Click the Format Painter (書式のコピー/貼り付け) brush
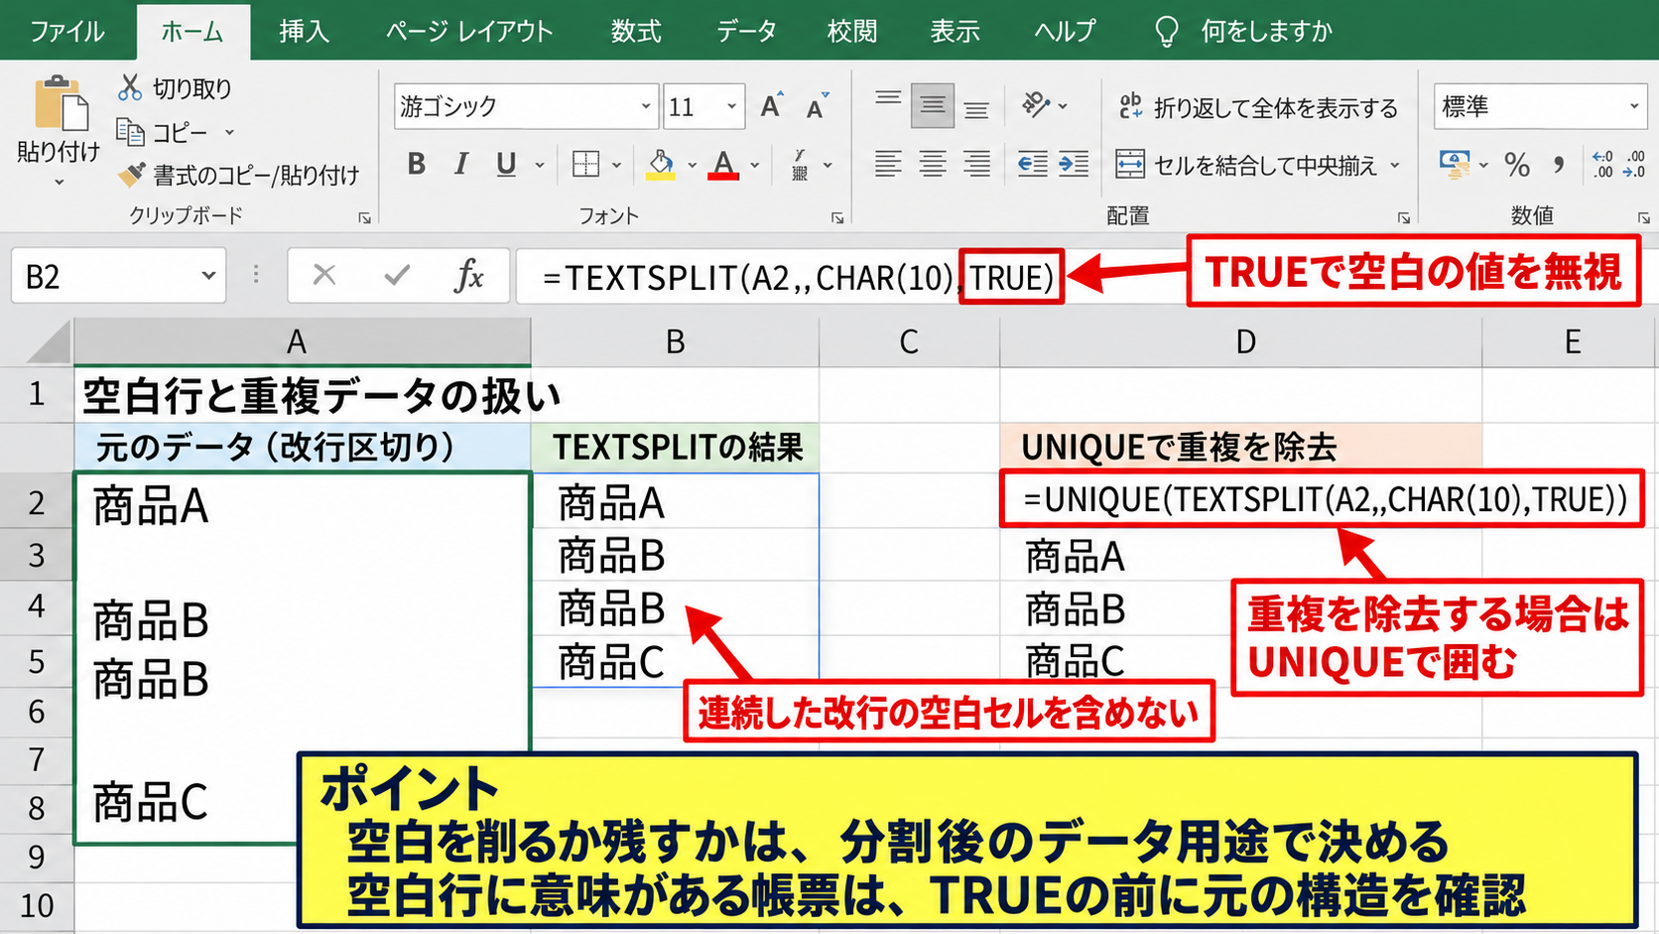The image size is (1659, 934). click(x=130, y=175)
